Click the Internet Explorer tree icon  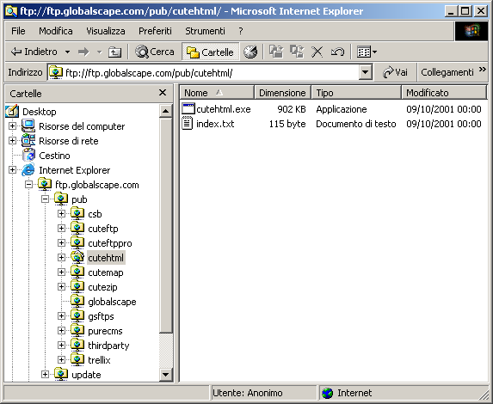tap(28, 170)
